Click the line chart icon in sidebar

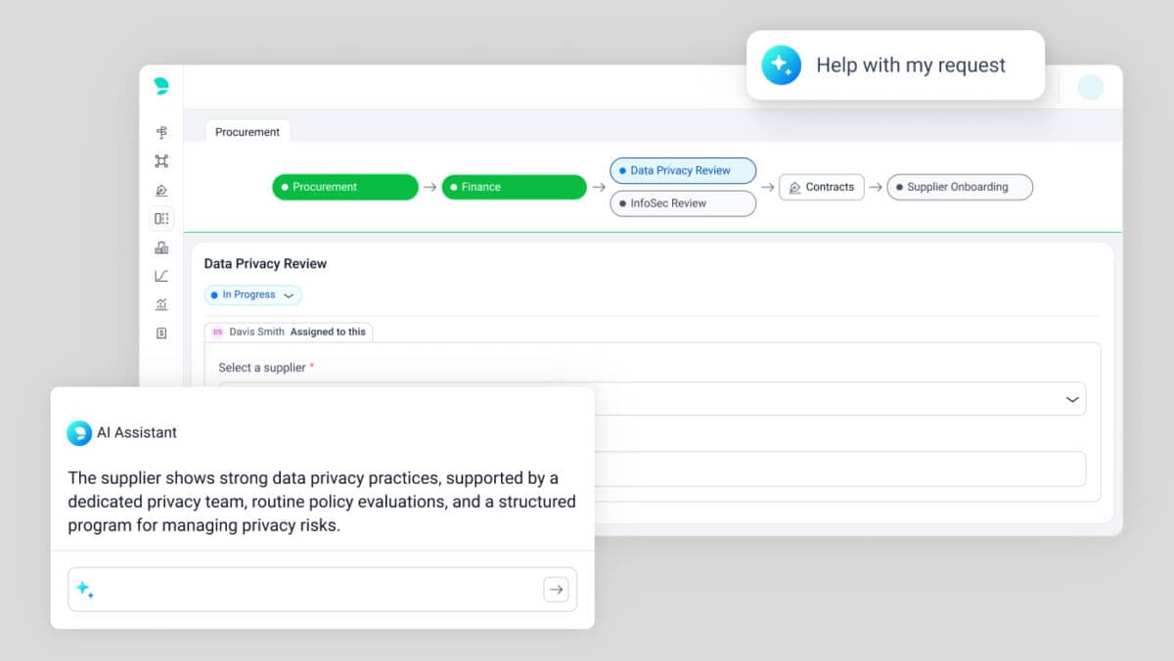(161, 276)
